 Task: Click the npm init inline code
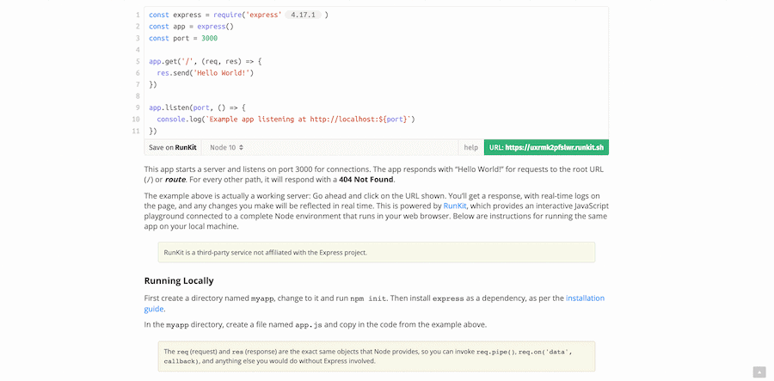(x=367, y=298)
